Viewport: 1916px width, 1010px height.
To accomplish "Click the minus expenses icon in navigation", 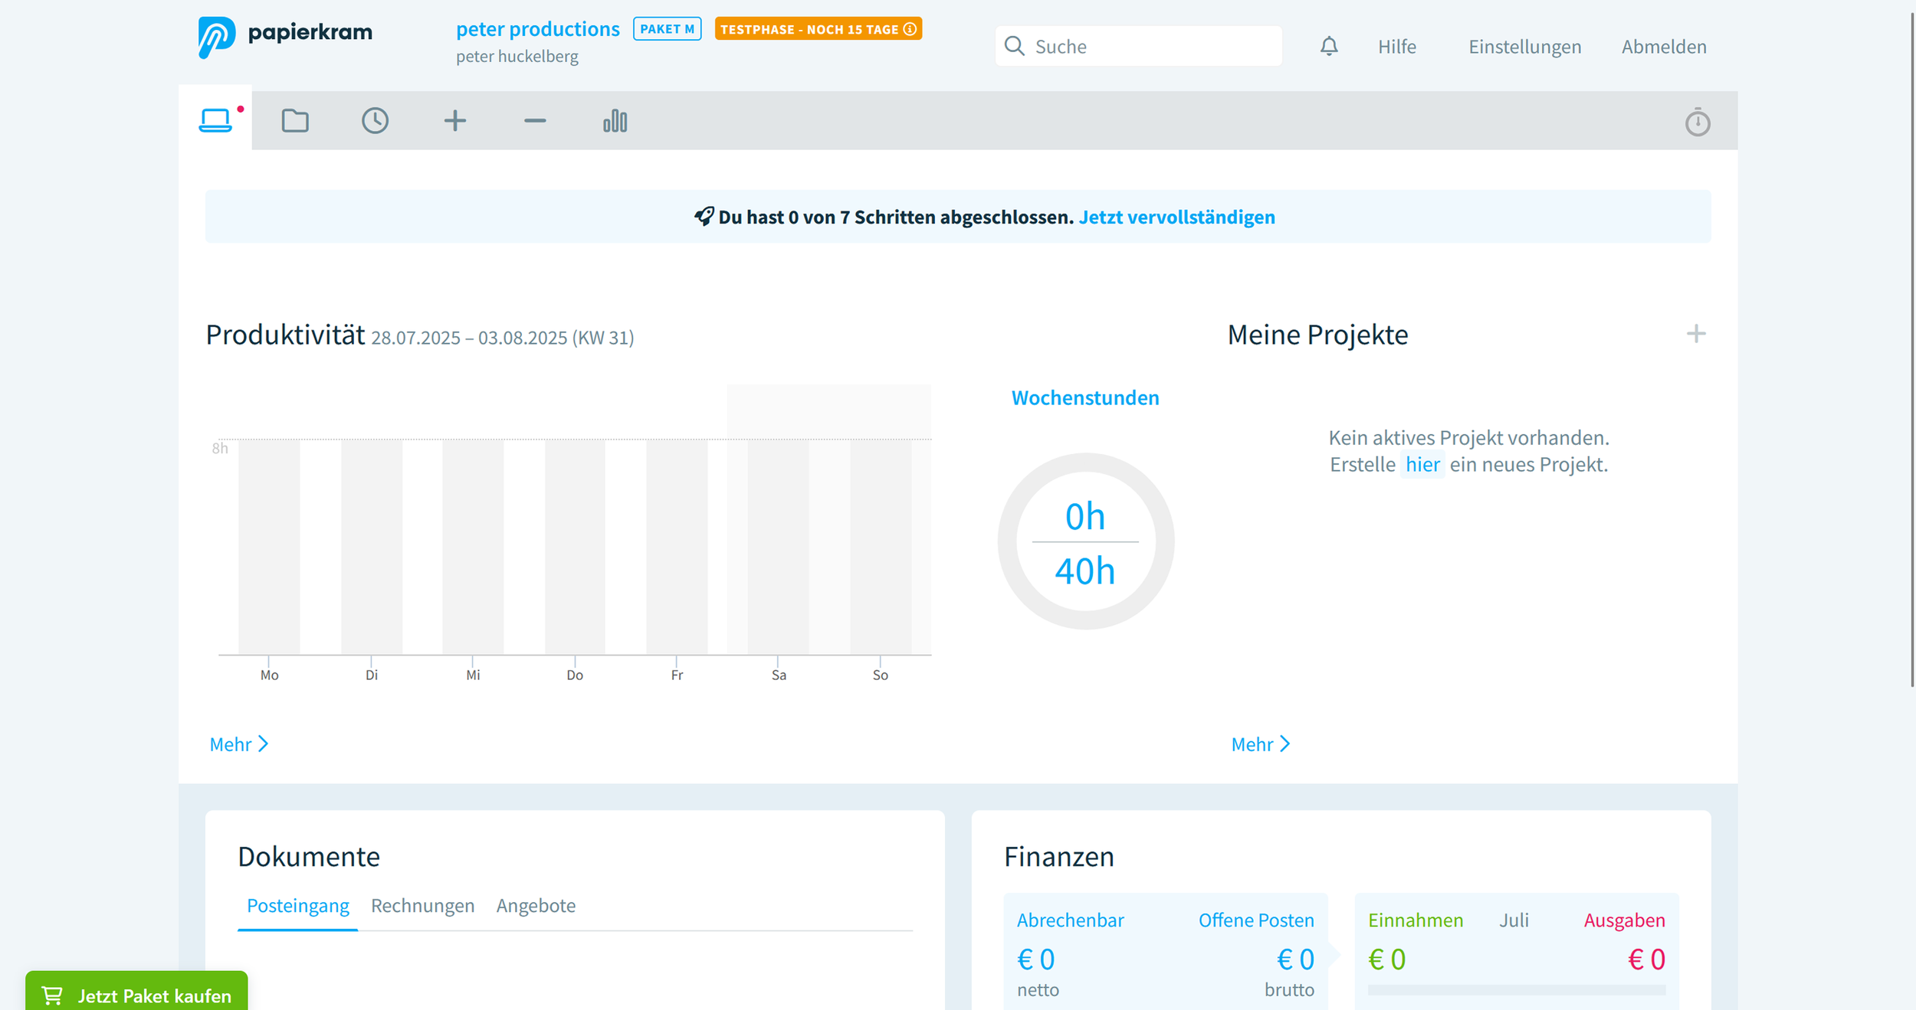I will pyautogui.click(x=535, y=121).
